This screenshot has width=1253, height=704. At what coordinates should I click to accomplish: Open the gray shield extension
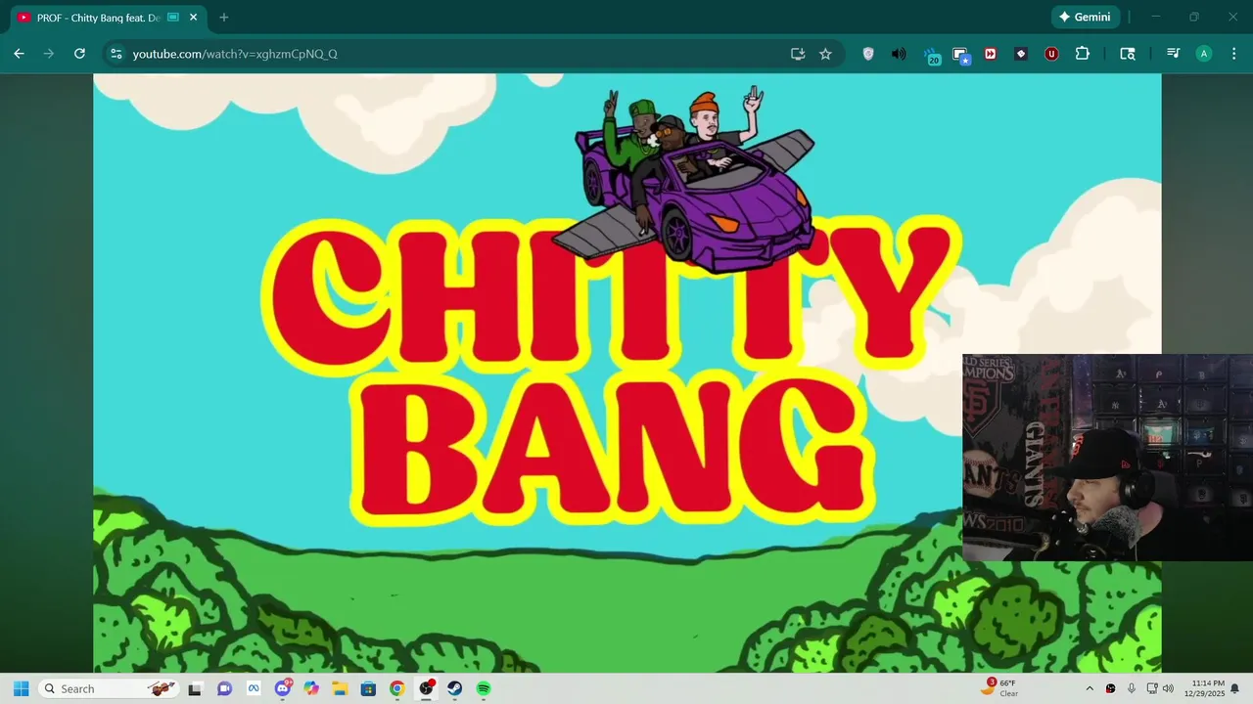[868, 54]
